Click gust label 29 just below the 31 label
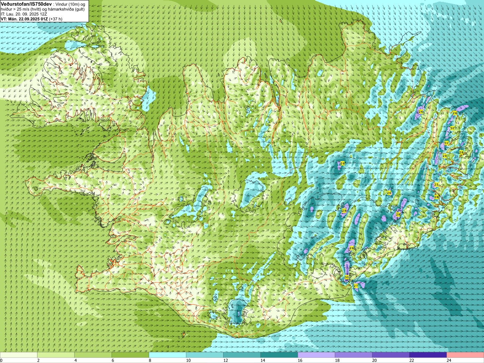 445,156
